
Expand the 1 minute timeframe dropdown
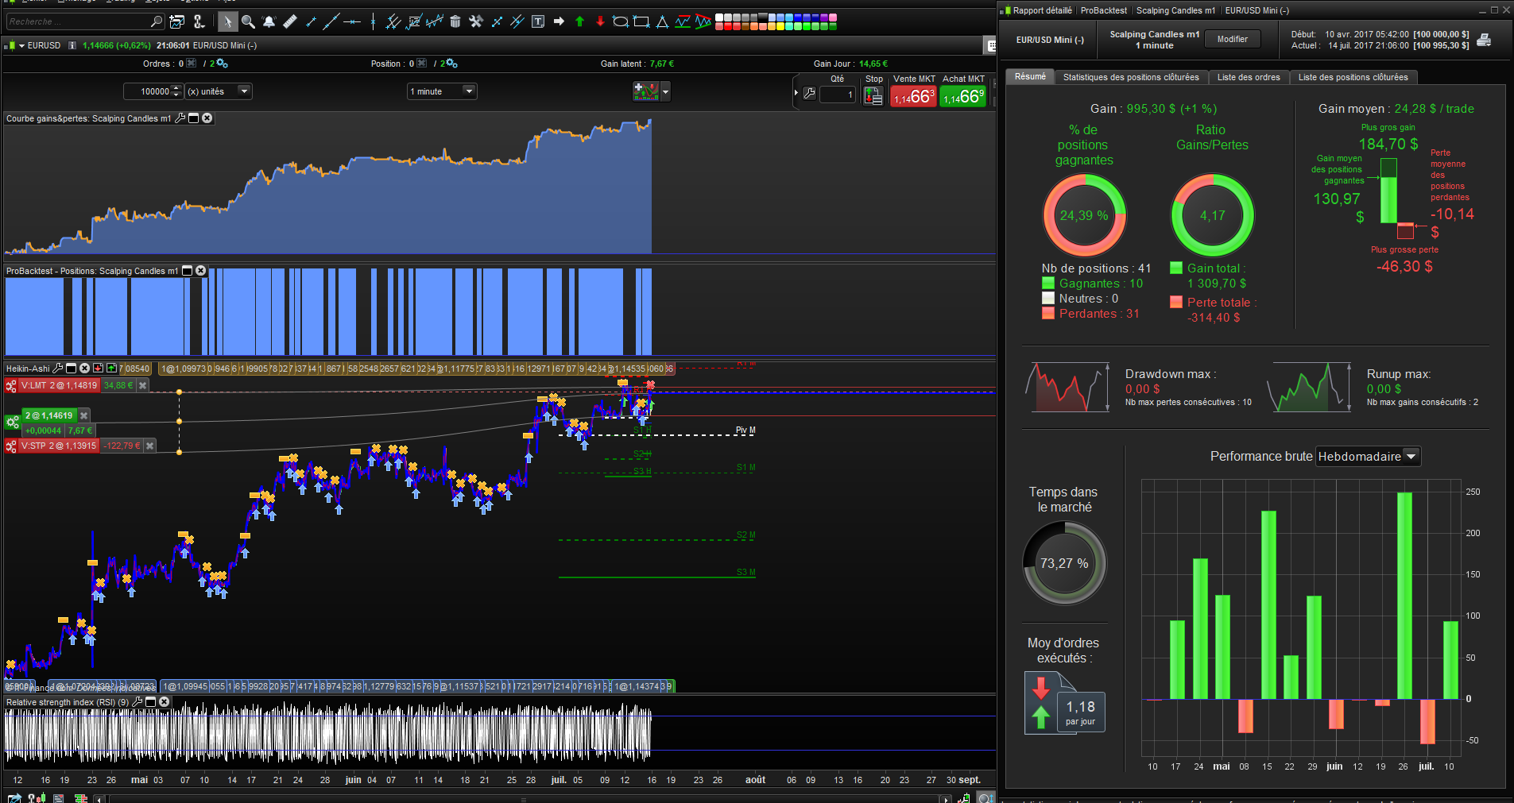pyautogui.click(x=469, y=91)
